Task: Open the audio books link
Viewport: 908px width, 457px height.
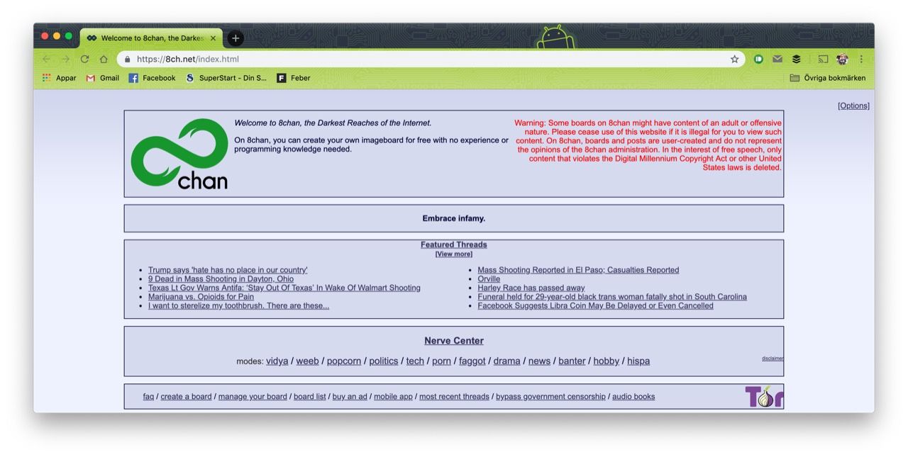Action: 633,397
